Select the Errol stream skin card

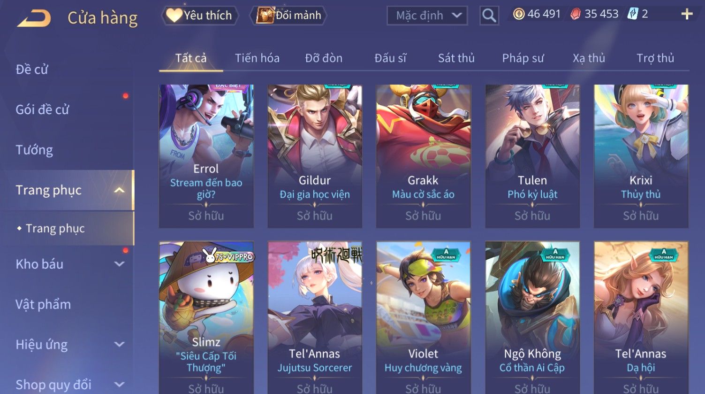[x=206, y=156]
